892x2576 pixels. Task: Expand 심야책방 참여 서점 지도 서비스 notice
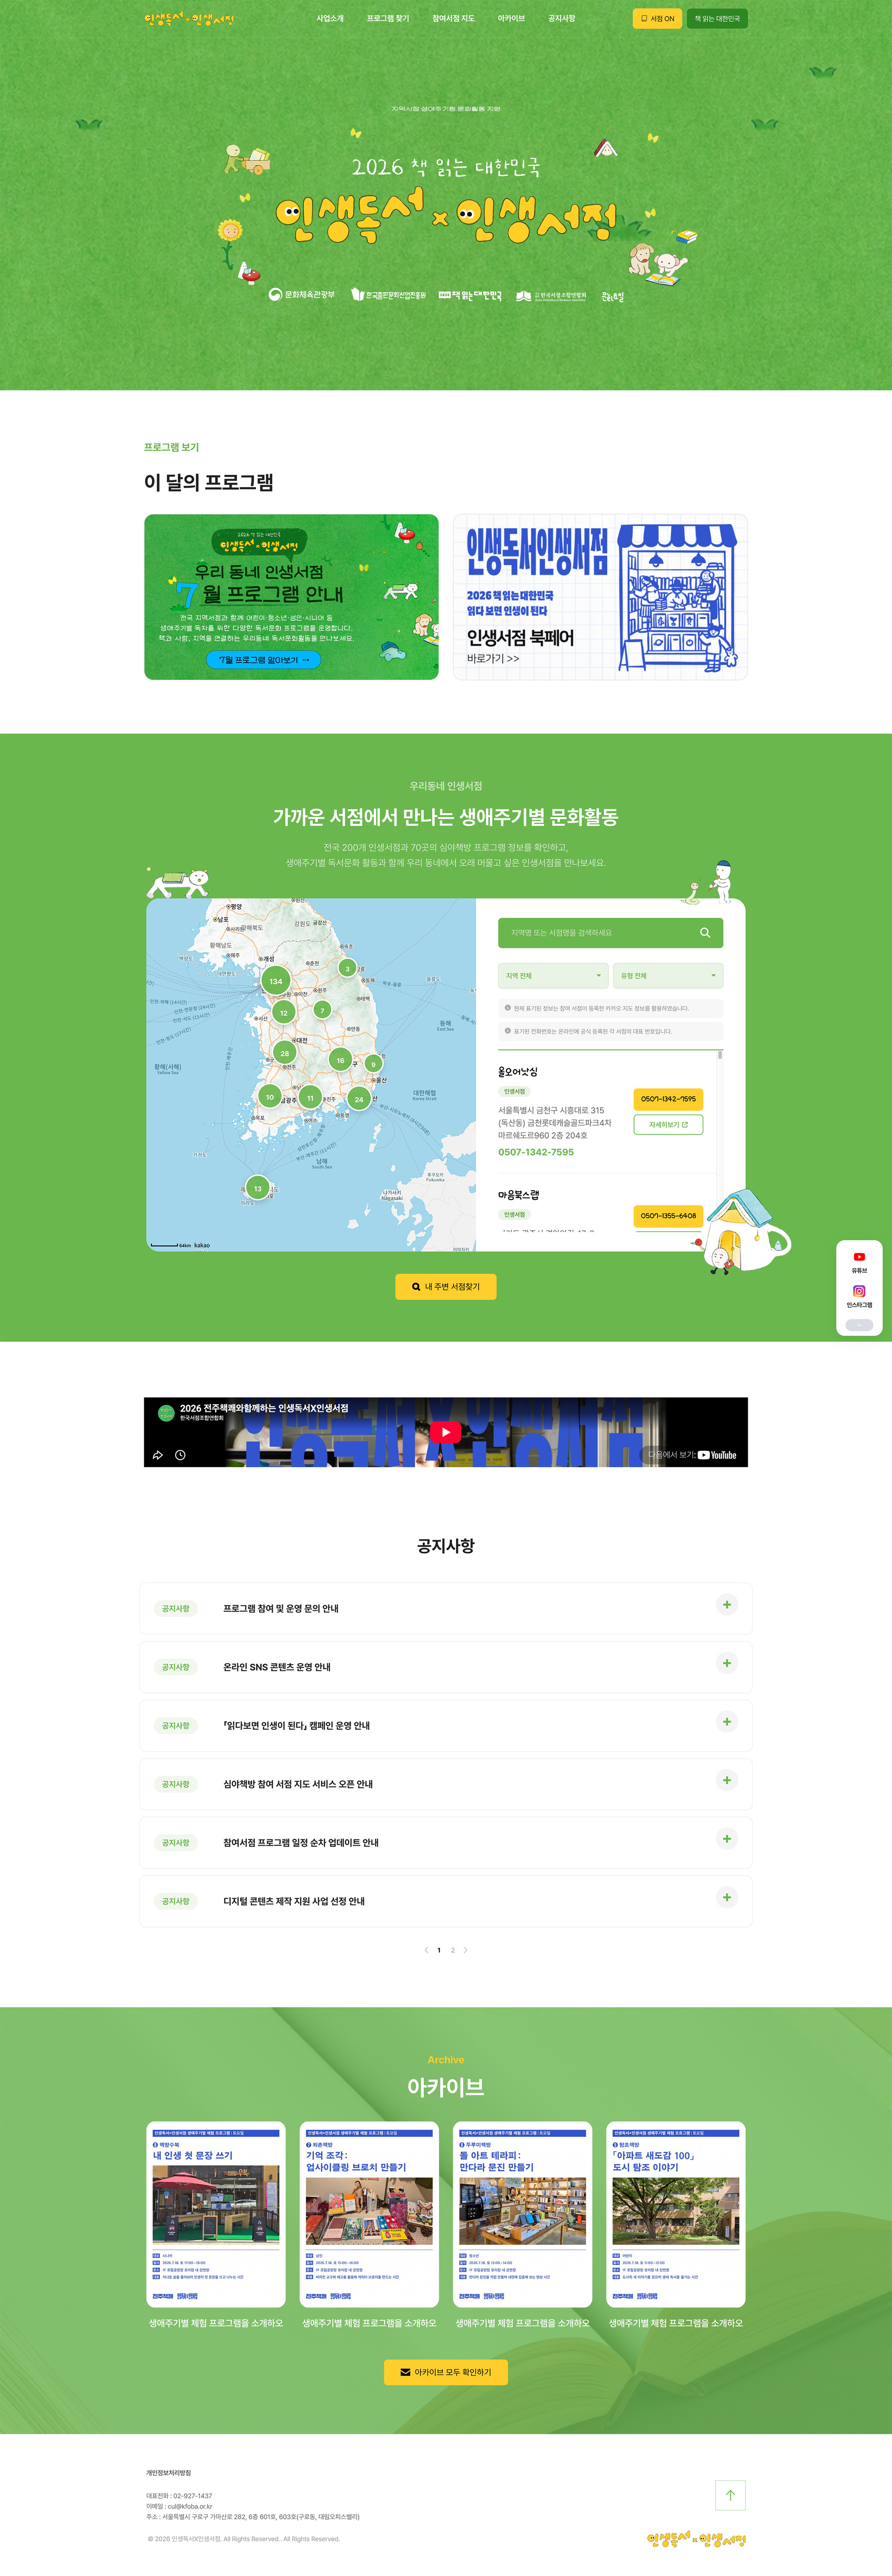(x=446, y=1784)
